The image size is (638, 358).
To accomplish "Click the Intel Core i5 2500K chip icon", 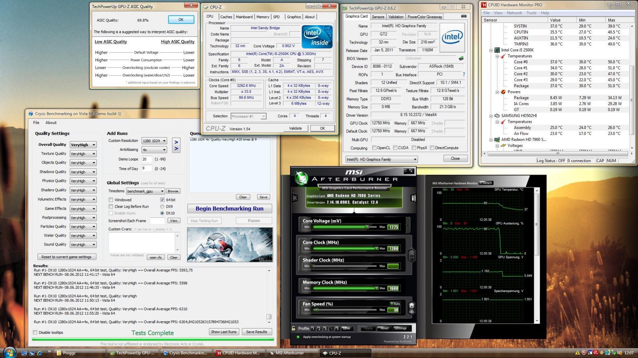I will [x=497, y=50].
